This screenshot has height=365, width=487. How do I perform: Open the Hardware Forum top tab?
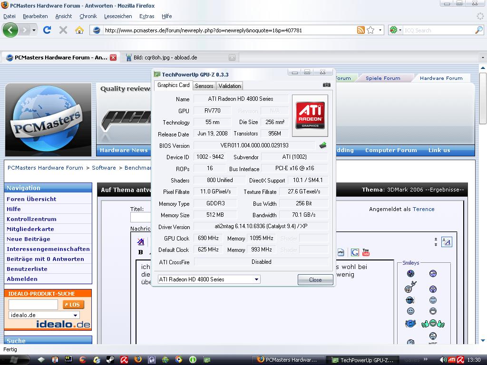[x=441, y=78]
